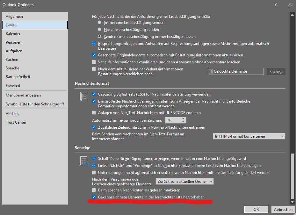Open the Suchen options
The image size is (296, 215).
point(35,60)
